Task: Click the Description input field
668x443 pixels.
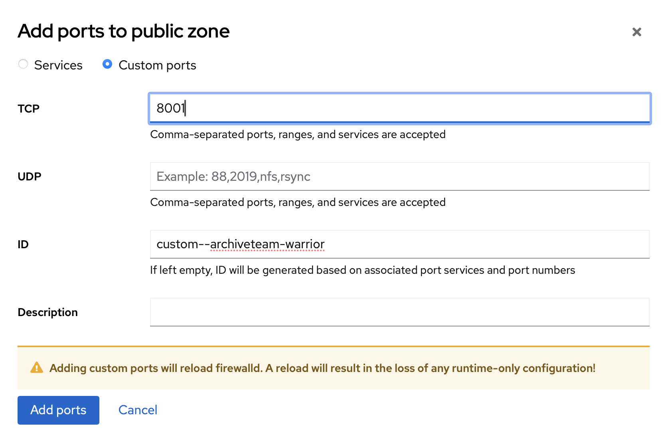Action: (x=399, y=312)
